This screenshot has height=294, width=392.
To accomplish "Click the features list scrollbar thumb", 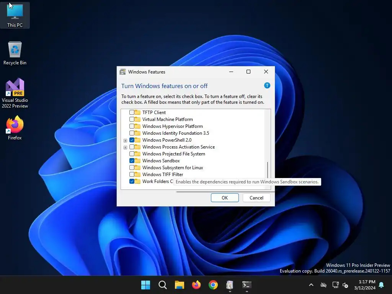I will [268, 170].
